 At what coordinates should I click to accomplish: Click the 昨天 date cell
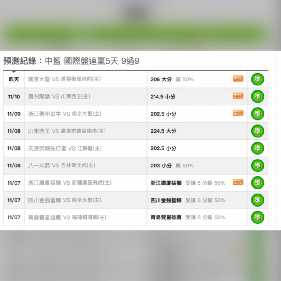tap(14, 79)
